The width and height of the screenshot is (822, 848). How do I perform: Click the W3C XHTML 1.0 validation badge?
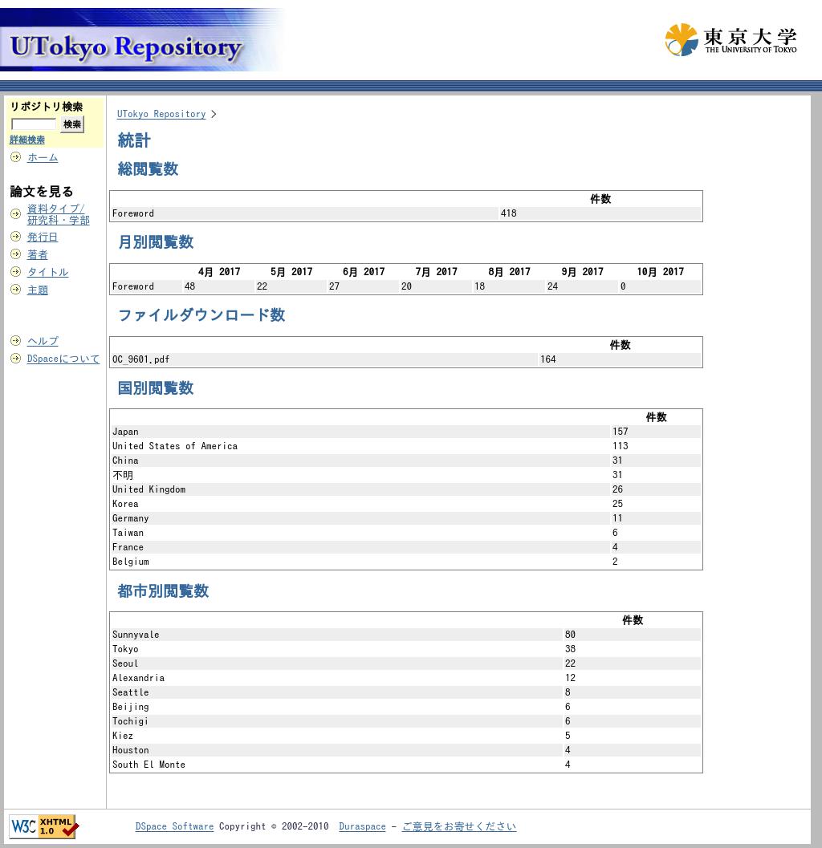click(44, 826)
